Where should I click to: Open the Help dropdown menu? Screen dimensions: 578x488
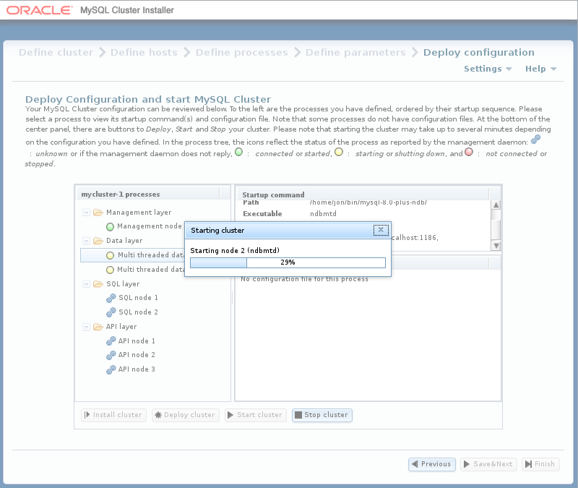540,69
